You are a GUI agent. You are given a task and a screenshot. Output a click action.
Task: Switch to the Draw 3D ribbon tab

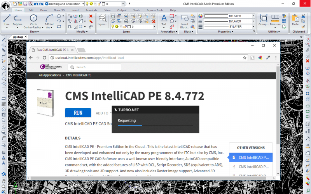point(59,10)
